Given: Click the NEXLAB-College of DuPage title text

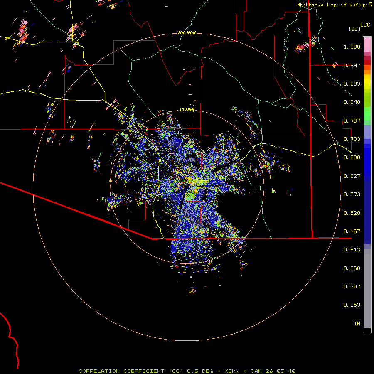Looking at the screenshot, I should 332,5.
